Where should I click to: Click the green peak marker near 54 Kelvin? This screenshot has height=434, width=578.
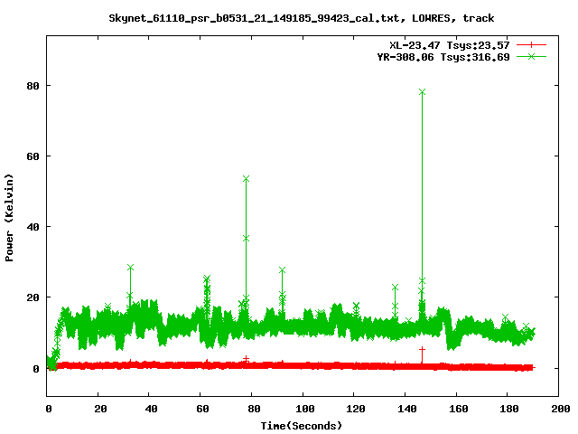click(x=246, y=179)
